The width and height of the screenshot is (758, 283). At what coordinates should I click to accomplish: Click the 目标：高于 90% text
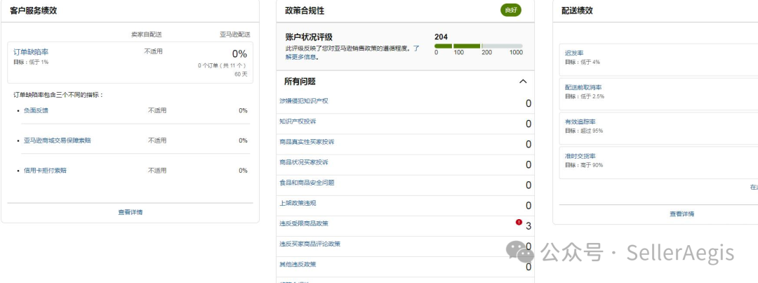tap(584, 165)
